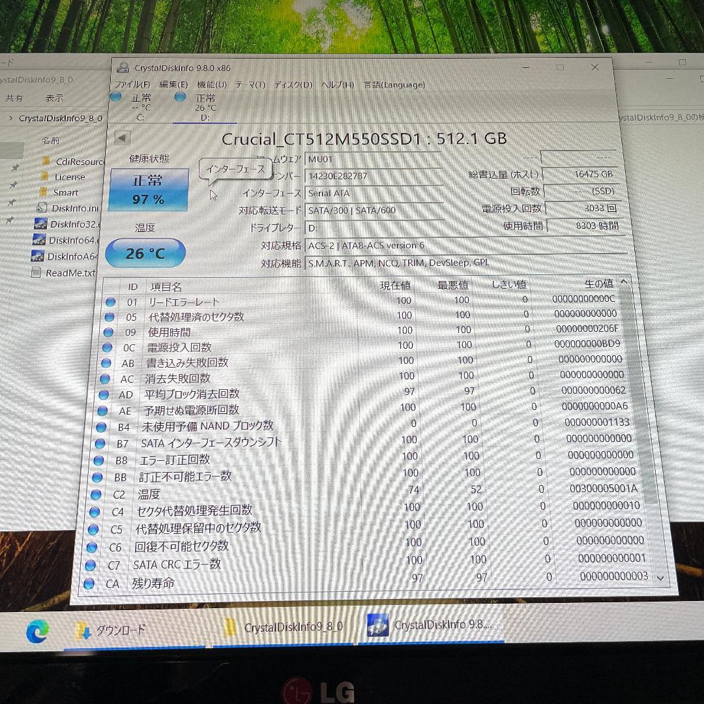
Task: Click the firmware field showing MU01
Action: point(373,159)
